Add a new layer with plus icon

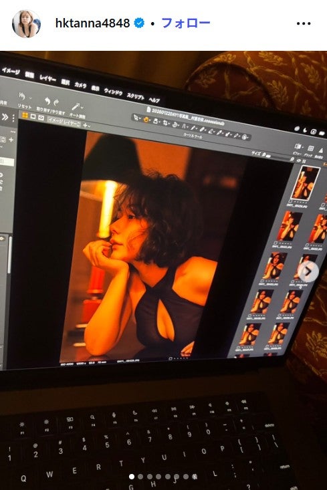tap(85, 125)
